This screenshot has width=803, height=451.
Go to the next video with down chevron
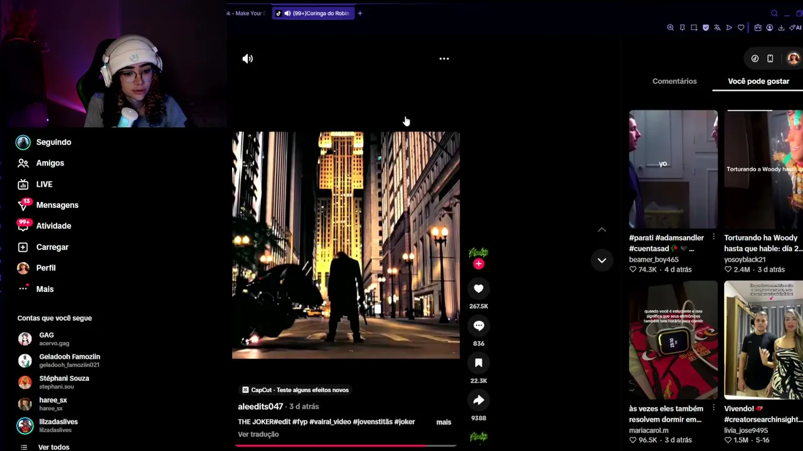coord(602,261)
